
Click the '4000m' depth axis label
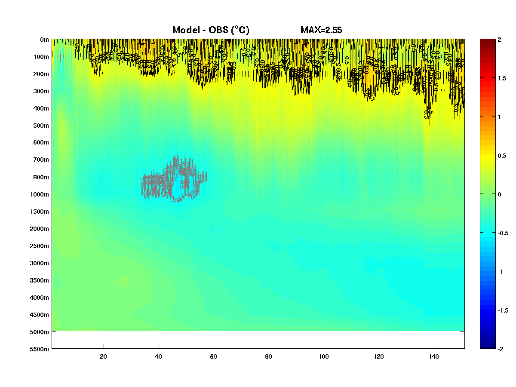[40, 298]
